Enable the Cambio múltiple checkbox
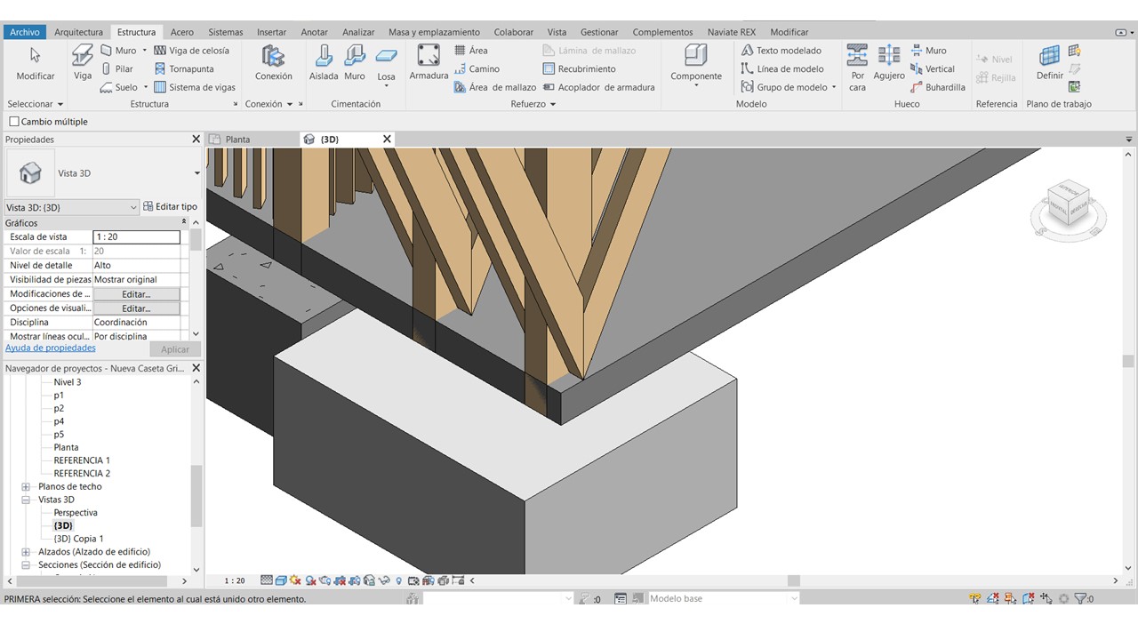The width and height of the screenshot is (1138, 640). pos(14,122)
